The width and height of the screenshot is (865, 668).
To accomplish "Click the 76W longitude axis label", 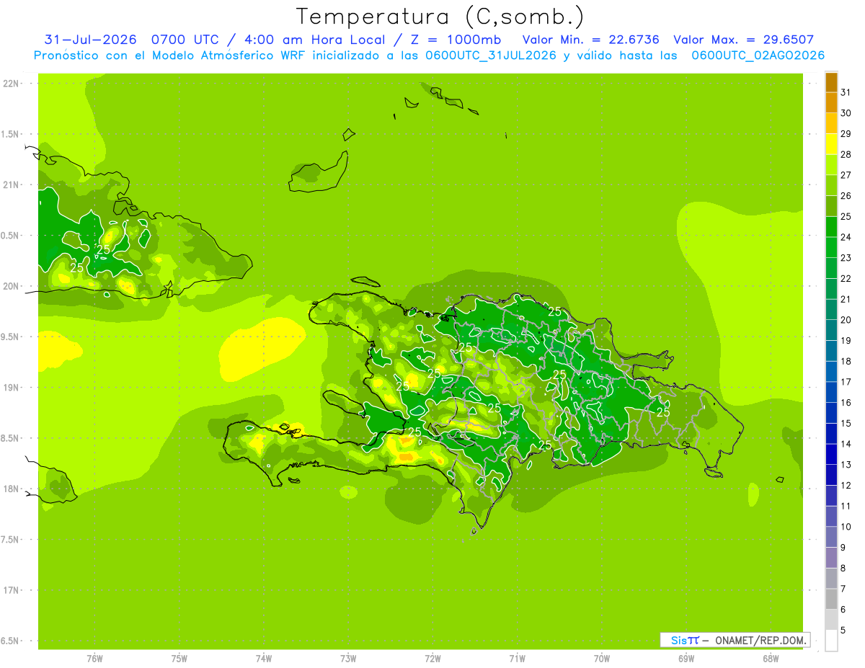I will pos(94,659).
